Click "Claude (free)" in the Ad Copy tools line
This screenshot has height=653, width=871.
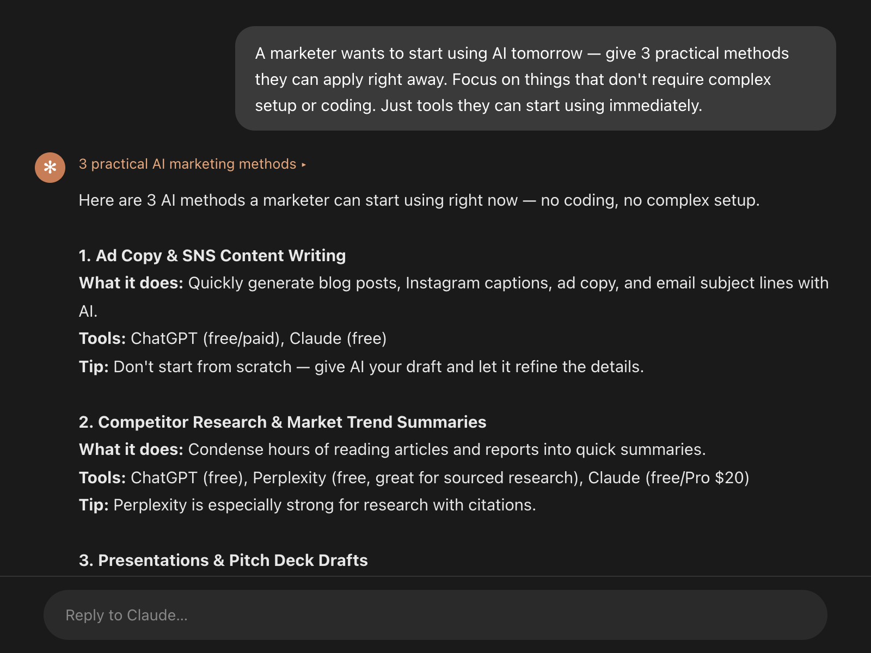(x=338, y=338)
